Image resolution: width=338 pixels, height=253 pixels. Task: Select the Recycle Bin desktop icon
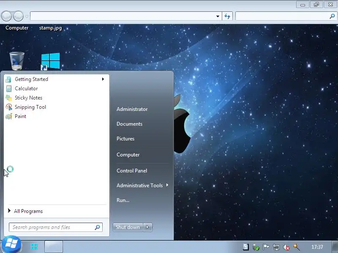(17, 61)
